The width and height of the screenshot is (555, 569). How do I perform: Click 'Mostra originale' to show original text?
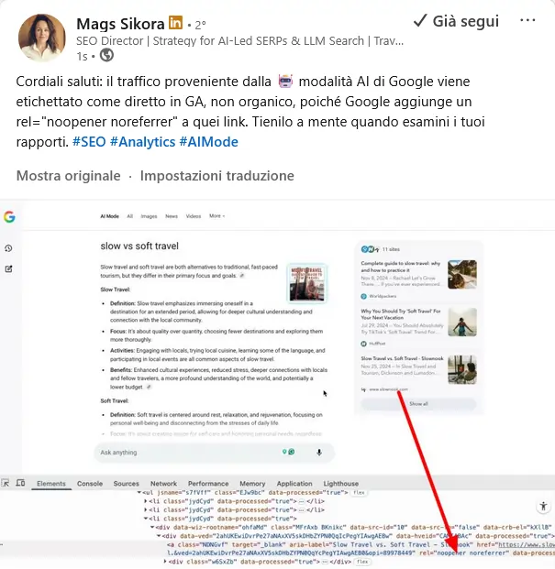click(x=68, y=176)
